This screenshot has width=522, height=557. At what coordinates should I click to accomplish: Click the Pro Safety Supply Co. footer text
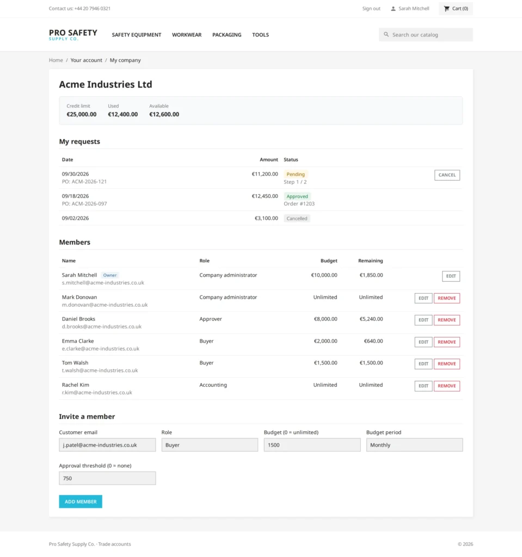click(x=90, y=544)
